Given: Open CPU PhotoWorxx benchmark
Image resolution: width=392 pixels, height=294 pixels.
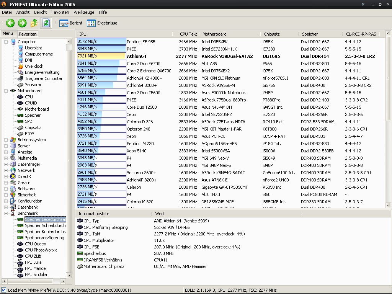Looking at the screenshot, I should 41,250.
